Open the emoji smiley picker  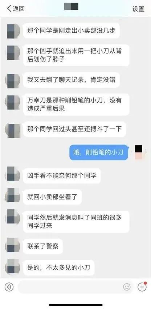127,287
